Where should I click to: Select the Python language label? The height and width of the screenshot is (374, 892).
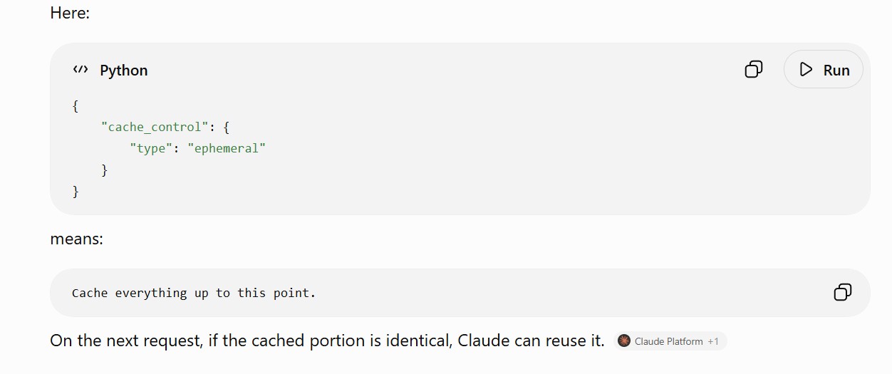pos(124,71)
